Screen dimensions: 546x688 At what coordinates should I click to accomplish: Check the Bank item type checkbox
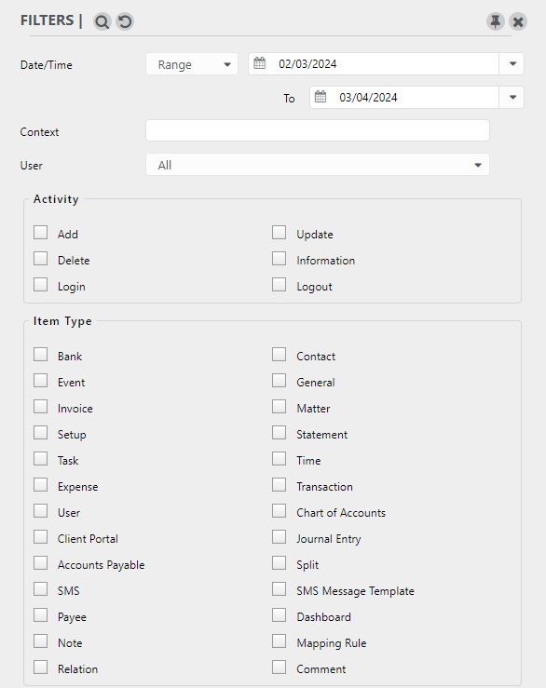pos(41,355)
